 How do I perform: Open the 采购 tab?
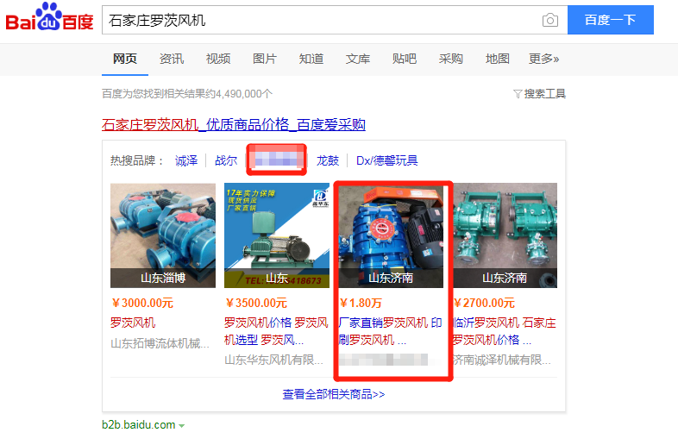pyautogui.click(x=450, y=59)
